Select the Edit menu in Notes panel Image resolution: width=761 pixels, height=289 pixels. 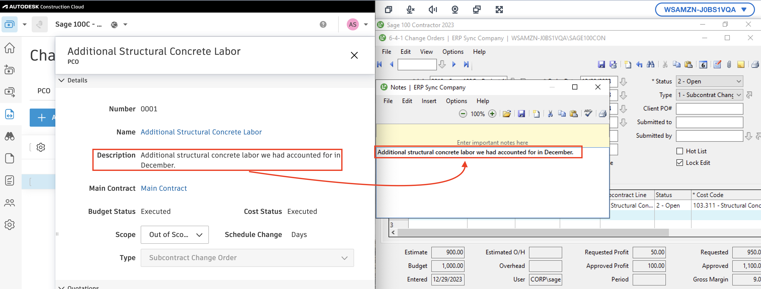click(407, 101)
